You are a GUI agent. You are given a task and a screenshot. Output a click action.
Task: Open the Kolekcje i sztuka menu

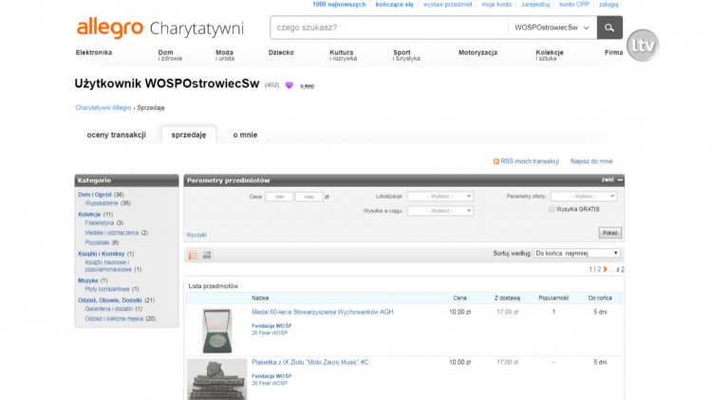(550, 55)
